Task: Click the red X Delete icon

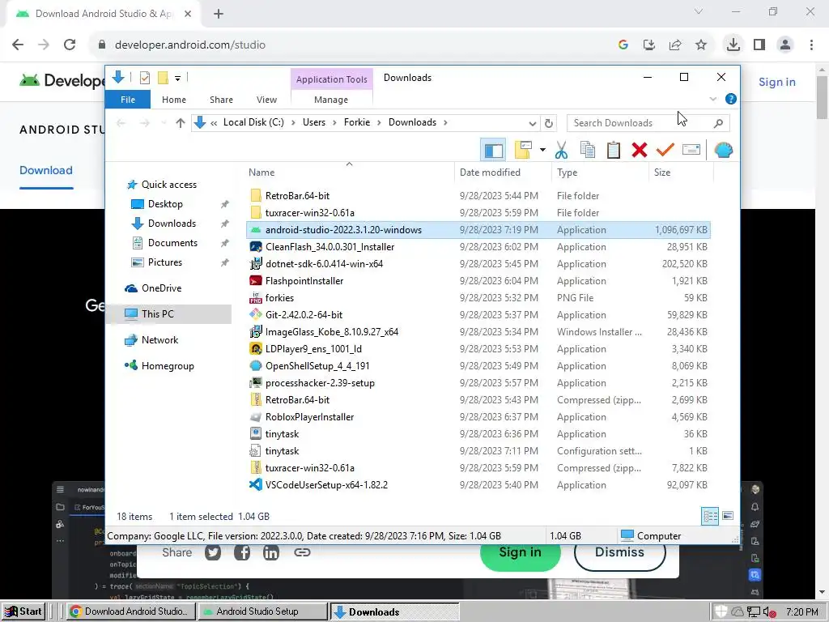Action: (x=640, y=150)
